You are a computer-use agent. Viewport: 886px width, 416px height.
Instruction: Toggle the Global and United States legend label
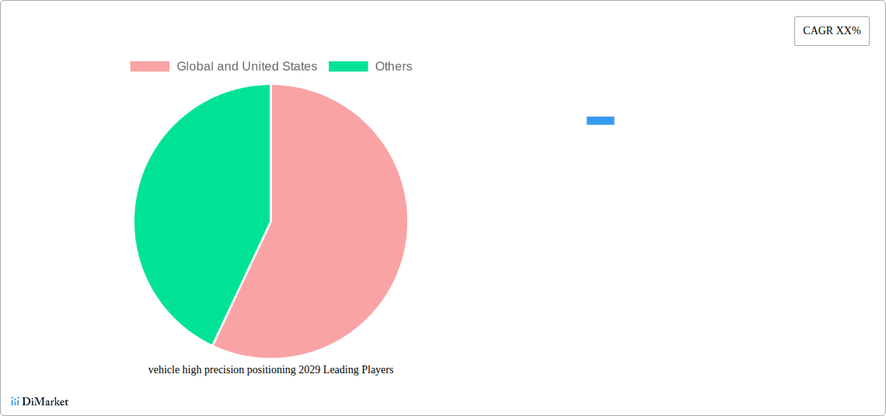coord(247,66)
